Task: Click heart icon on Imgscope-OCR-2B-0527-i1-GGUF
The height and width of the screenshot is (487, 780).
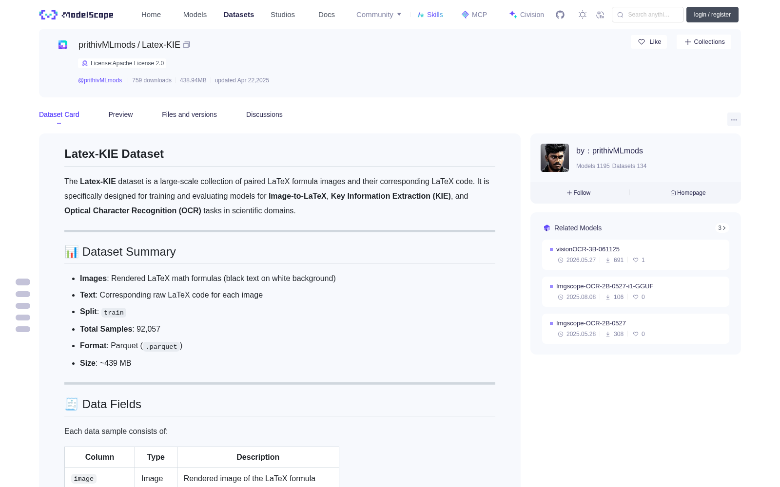Action: pyautogui.click(x=636, y=297)
